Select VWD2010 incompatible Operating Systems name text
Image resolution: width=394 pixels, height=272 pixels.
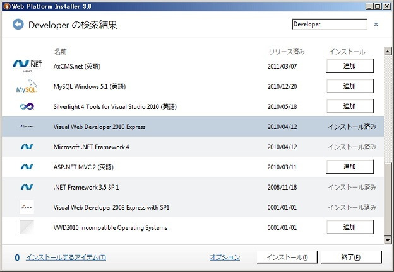click(110, 228)
